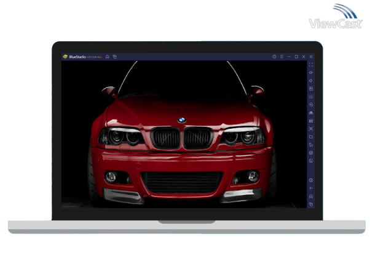
Task: Toggle BlueStacks full screen mode
Action: (x=311, y=65)
